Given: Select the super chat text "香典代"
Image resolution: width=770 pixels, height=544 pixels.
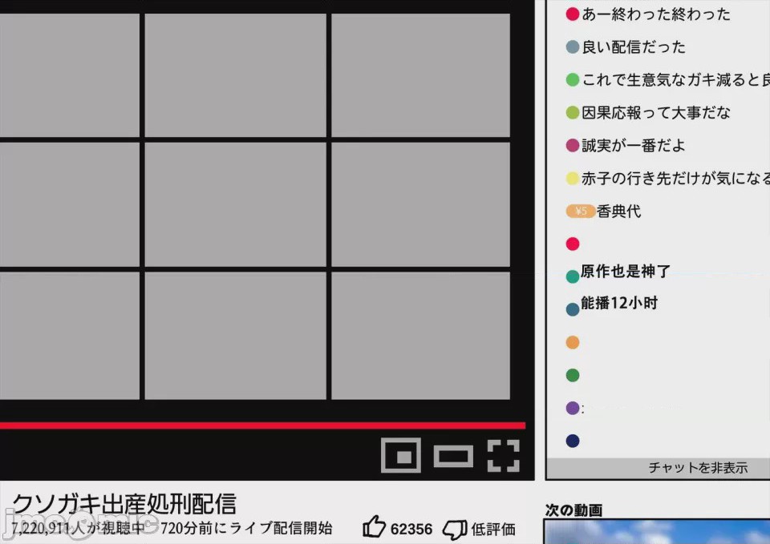Looking at the screenshot, I should [x=618, y=212].
